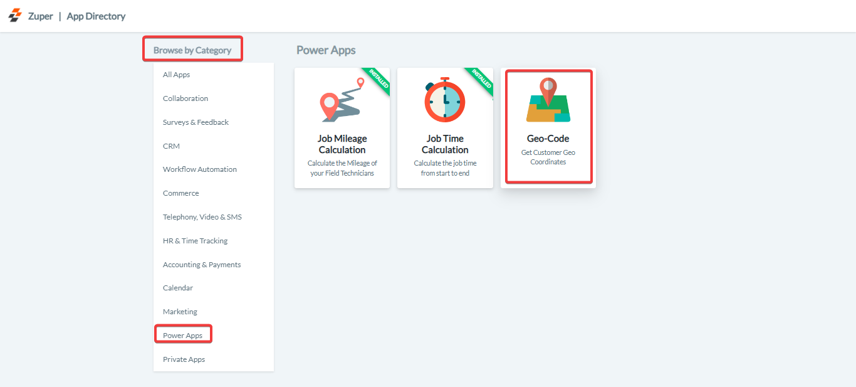
Task: Open the Private Apps category
Action: point(184,359)
